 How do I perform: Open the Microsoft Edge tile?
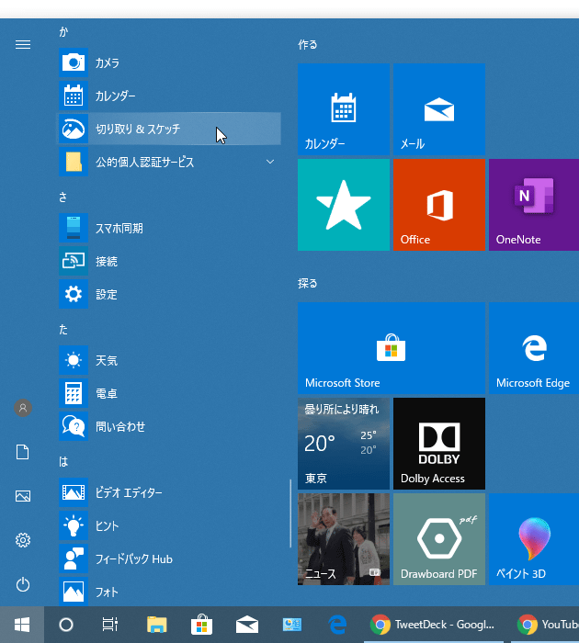coord(534,348)
